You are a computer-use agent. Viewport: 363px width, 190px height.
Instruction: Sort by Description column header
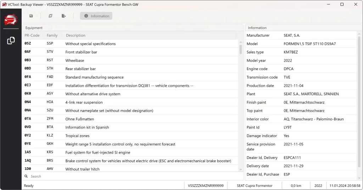(76, 35)
